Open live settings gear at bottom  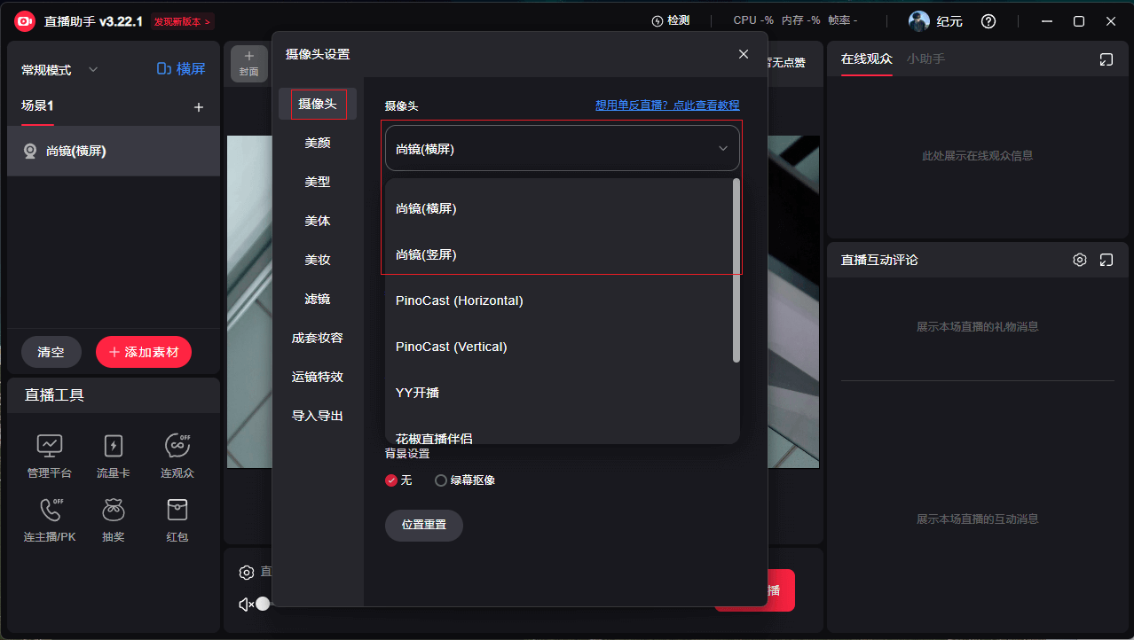point(247,573)
